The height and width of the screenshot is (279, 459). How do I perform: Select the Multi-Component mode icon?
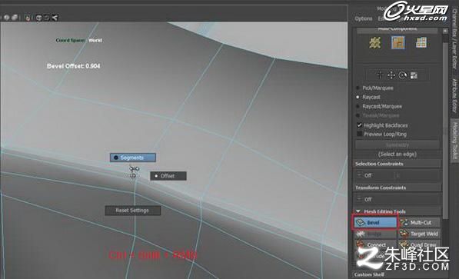[x=397, y=28]
